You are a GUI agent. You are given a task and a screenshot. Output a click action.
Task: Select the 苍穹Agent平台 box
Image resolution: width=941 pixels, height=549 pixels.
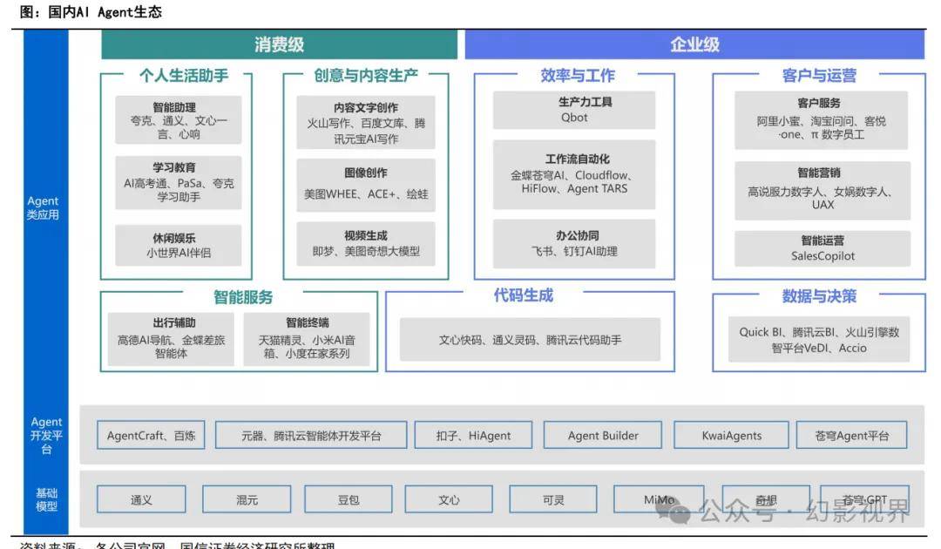click(851, 435)
